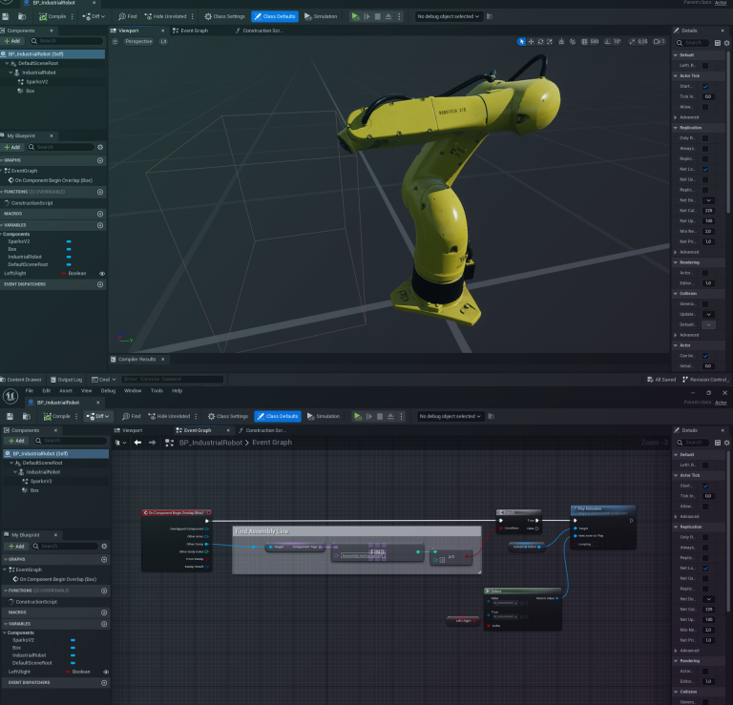
Task: Open Class Settings in the upper window
Action: (x=225, y=16)
